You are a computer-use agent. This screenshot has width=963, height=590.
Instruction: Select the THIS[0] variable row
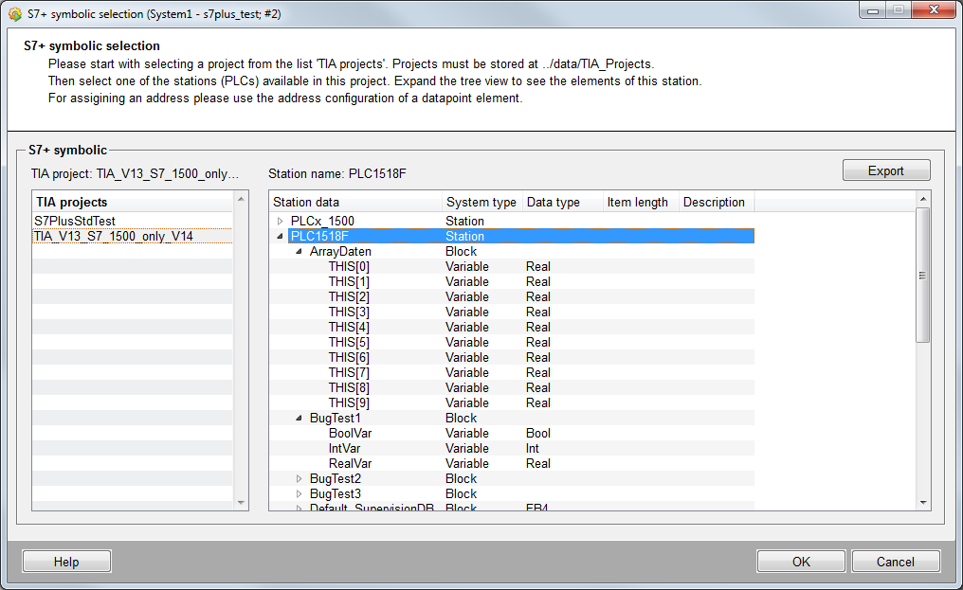(x=349, y=267)
